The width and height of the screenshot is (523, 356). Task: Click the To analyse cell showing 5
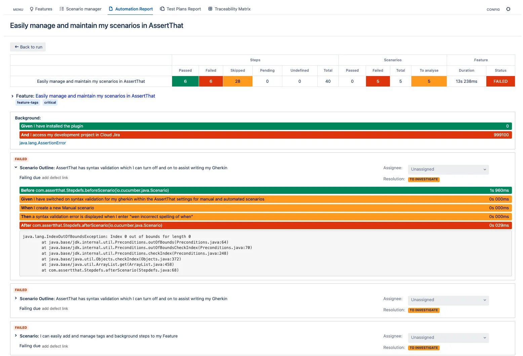(429, 81)
